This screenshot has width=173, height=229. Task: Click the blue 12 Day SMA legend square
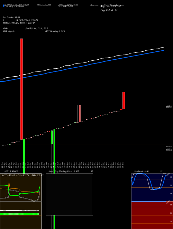3,6
